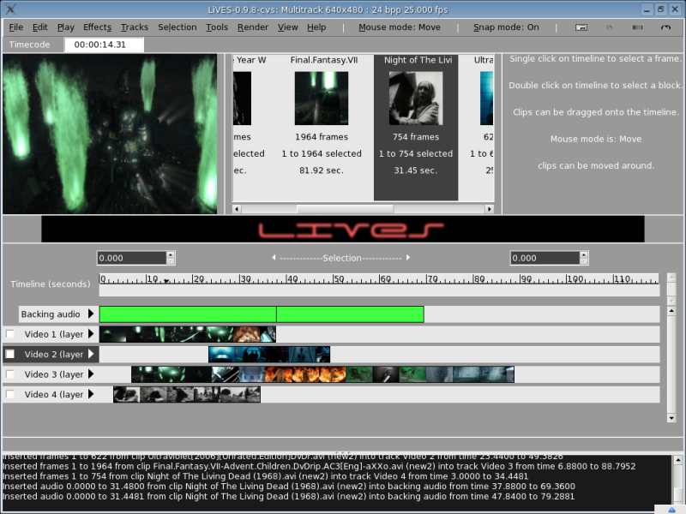Click the gradient bar toolbar icon

tap(637, 27)
